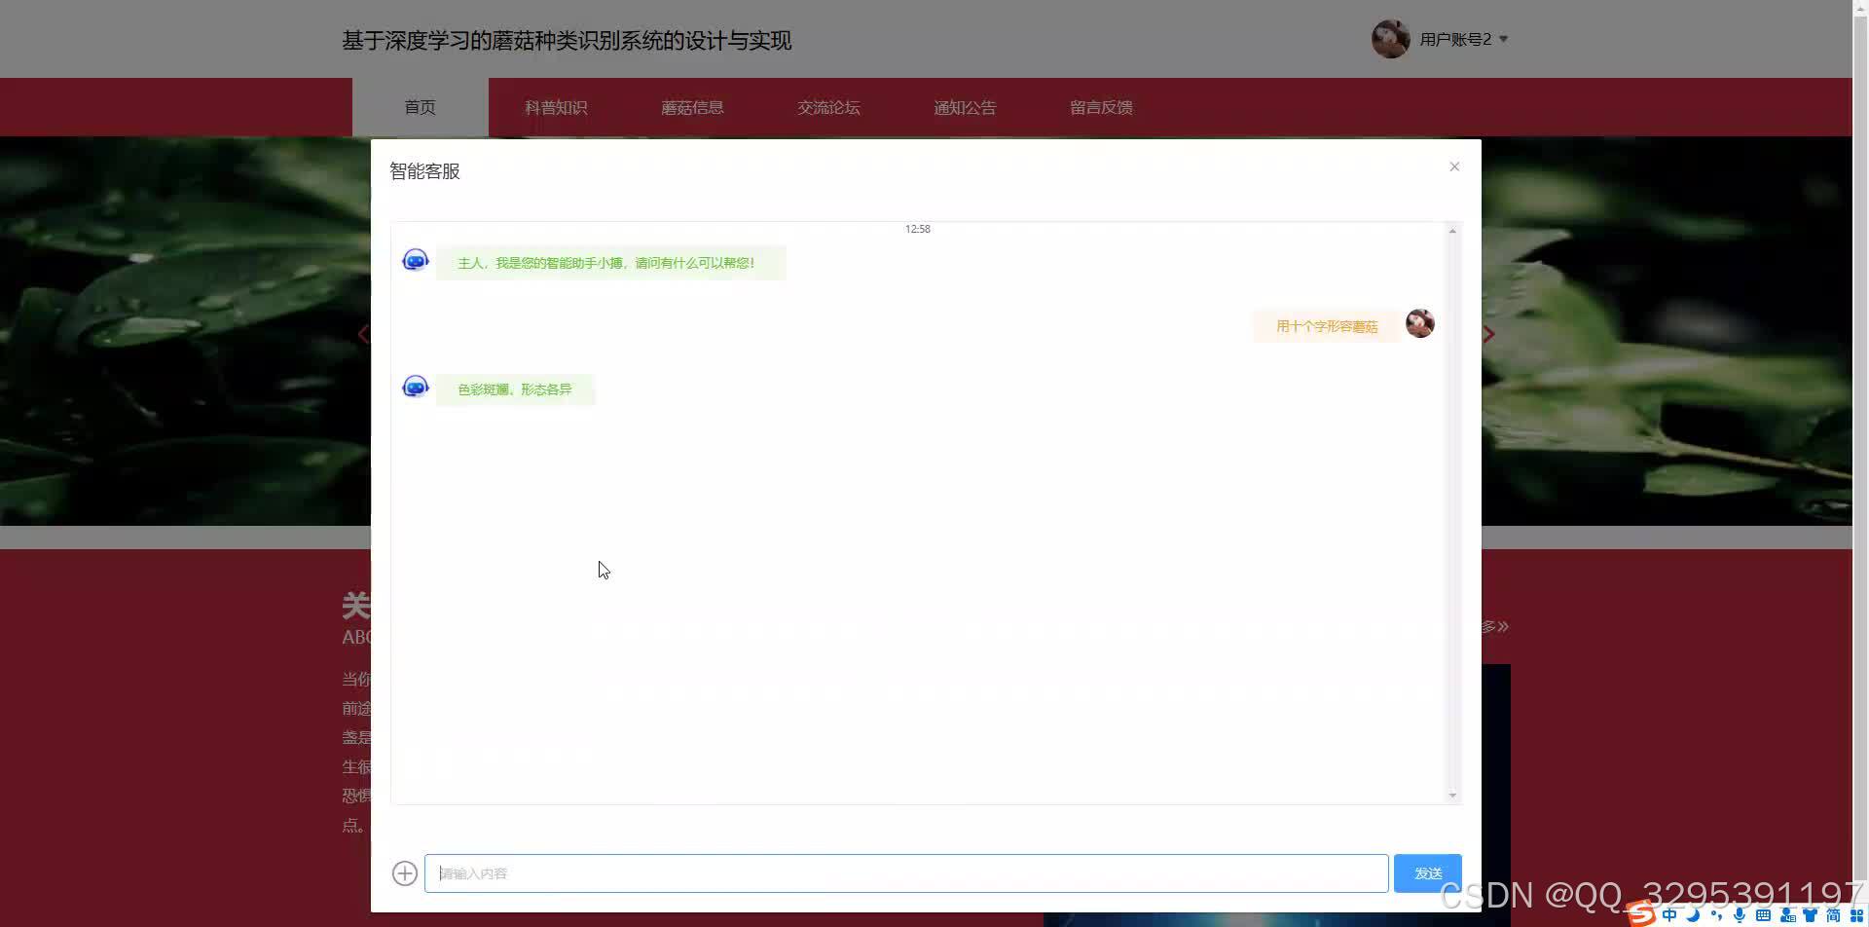Click the bot avatar beside 色彩斑斓 reply

click(x=416, y=387)
